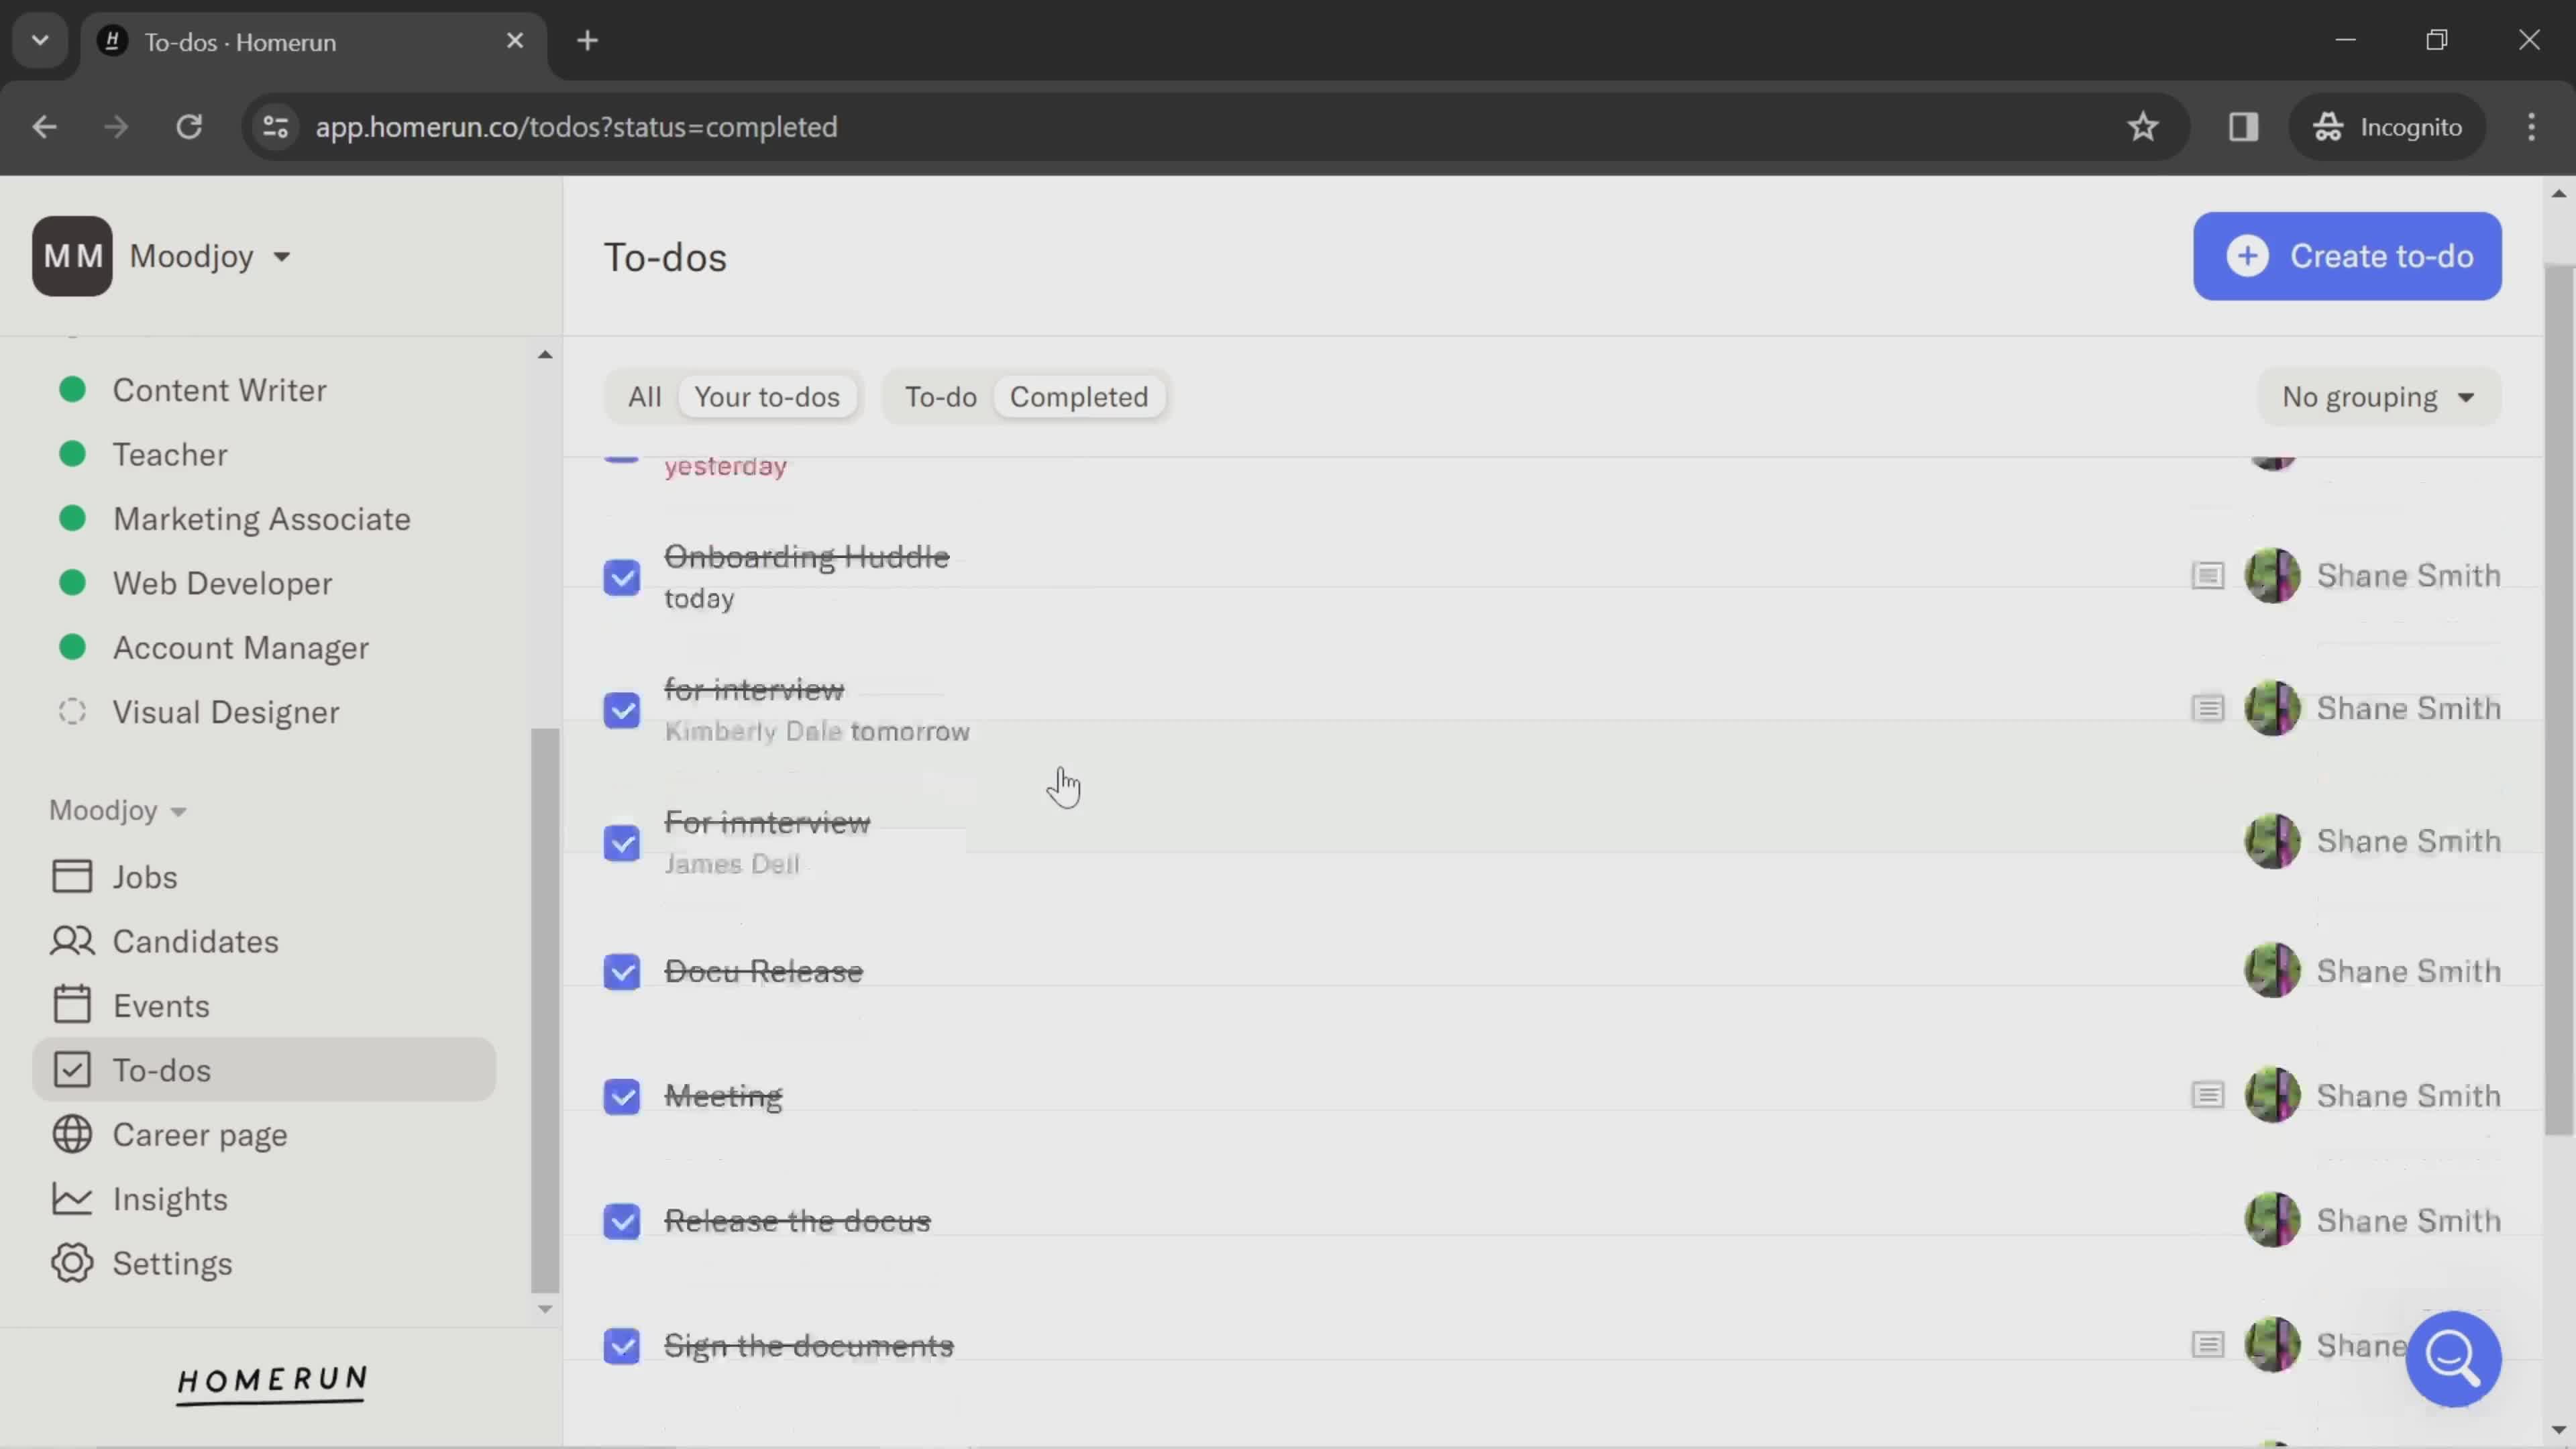Drag the vertical scrollbar down
Image resolution: width=2576 pixels, height=1449 pixels.
2560,708
